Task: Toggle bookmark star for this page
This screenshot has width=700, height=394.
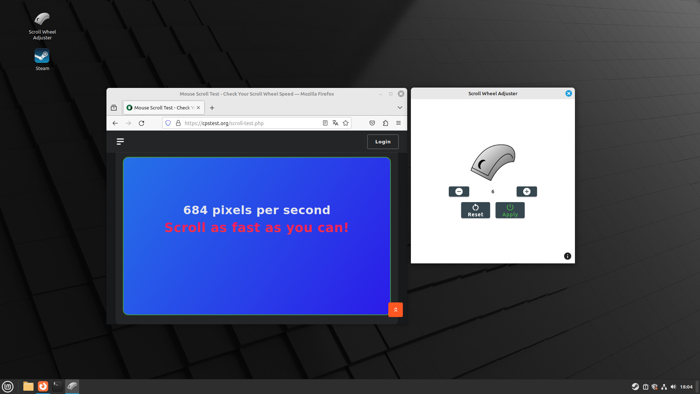Action: [x=345, y=123]
